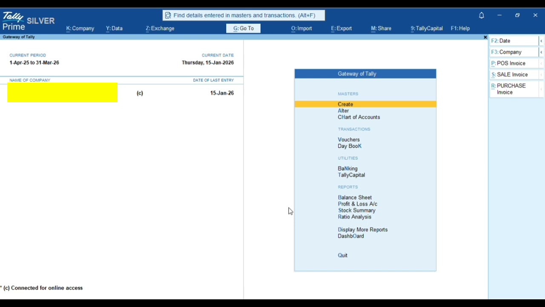Click the Find details search field
The width and height of the screenshot is (545, 307).
pos(244,15)
